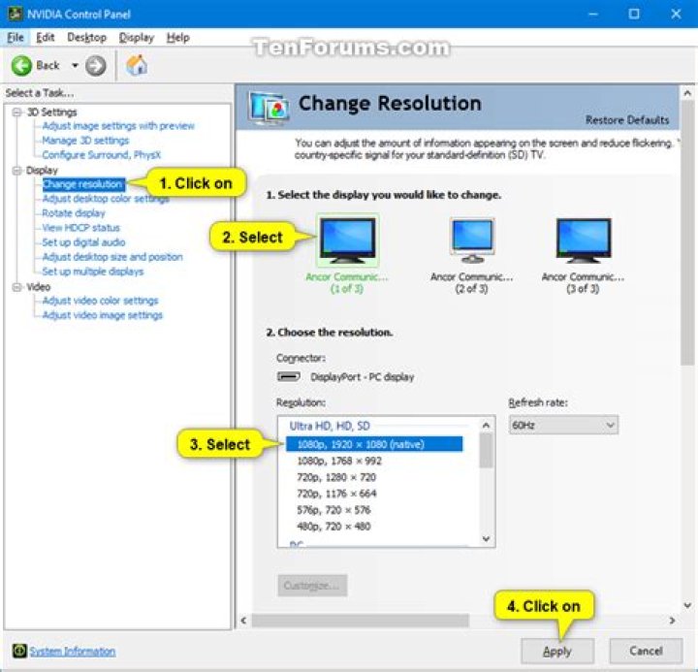This screenshot has width=698, height=672.
Task: Click the horizontal scrollbar thumb
Action: (x=360, y=621)
